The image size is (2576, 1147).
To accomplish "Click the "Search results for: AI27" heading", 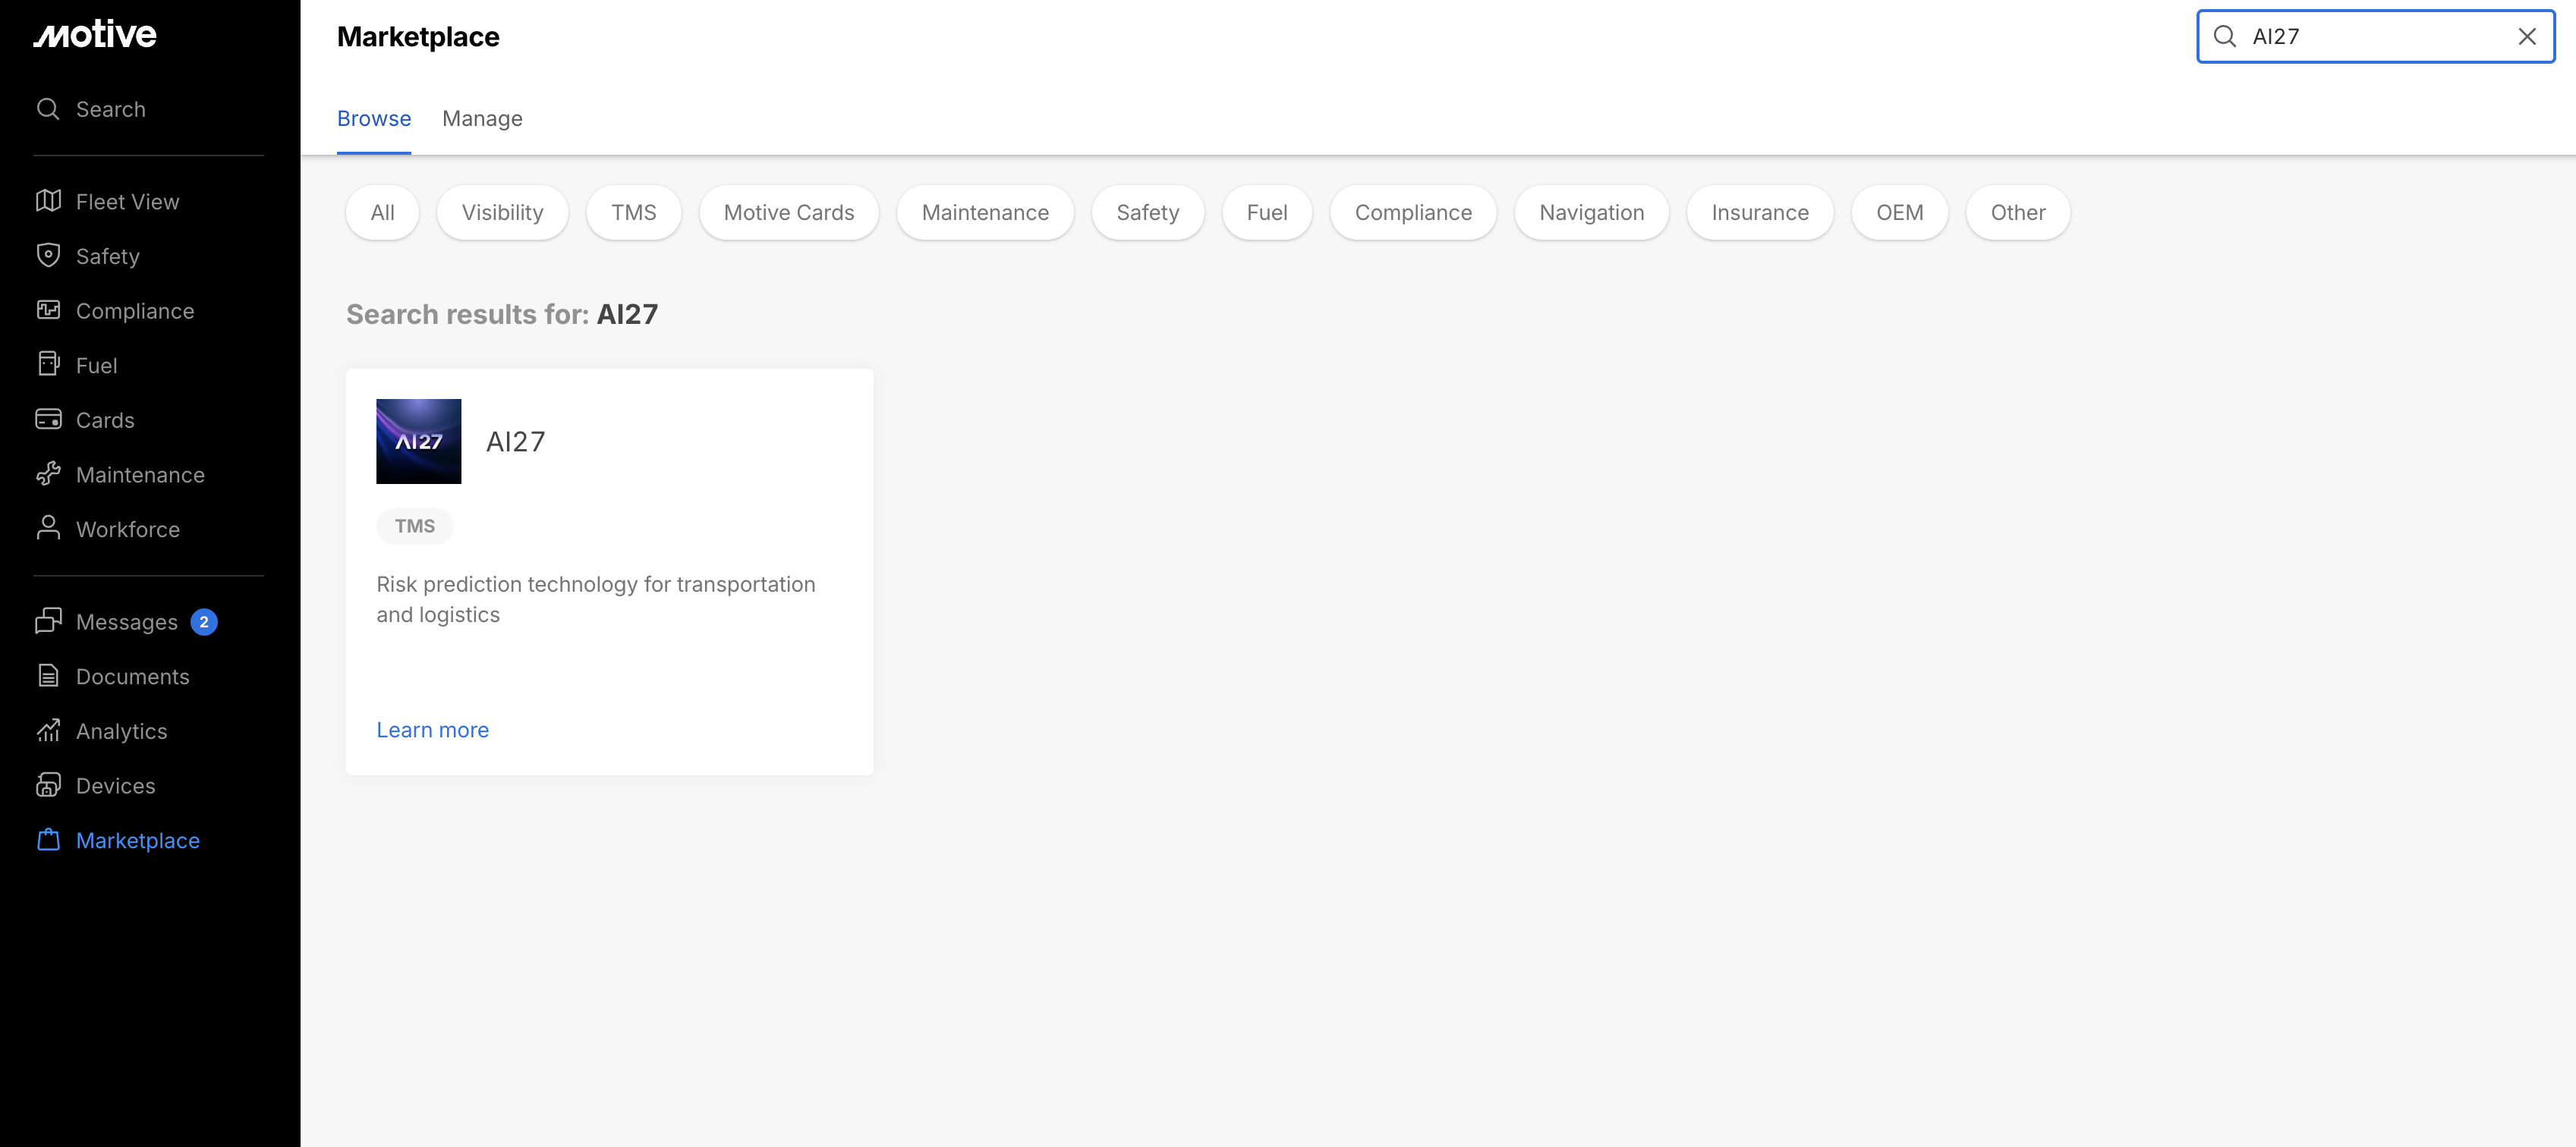I will [x=502, y=314].
